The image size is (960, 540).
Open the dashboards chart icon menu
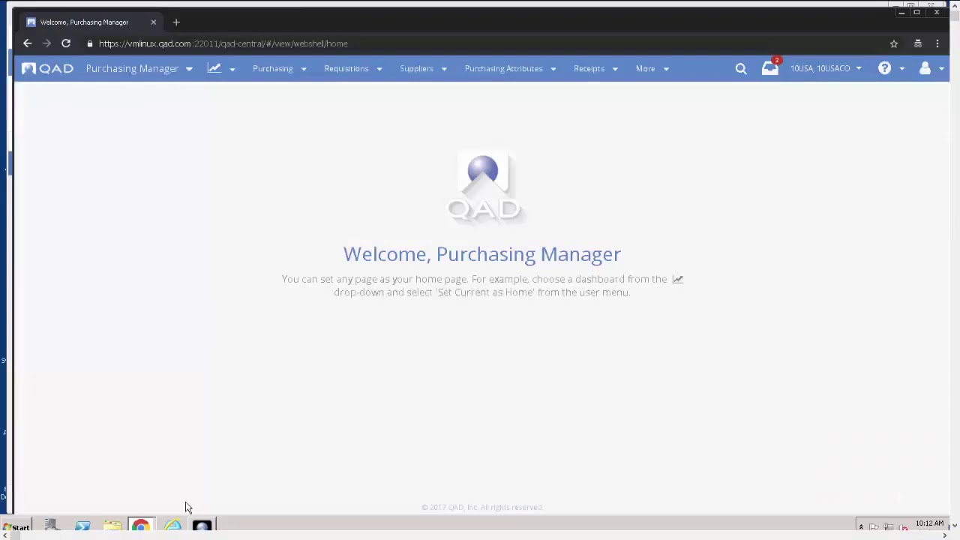pos(214,68)
